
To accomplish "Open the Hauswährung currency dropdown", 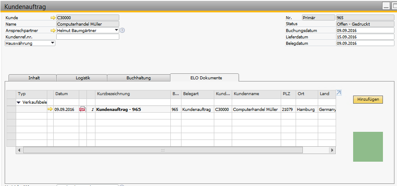I will (52, 43).
